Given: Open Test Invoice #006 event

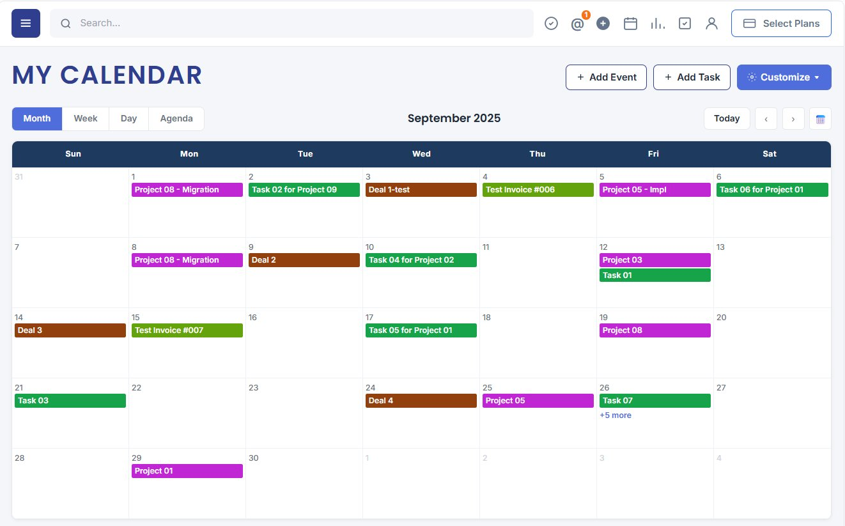Looking at the screenshot, I should [x=538, y=190].
